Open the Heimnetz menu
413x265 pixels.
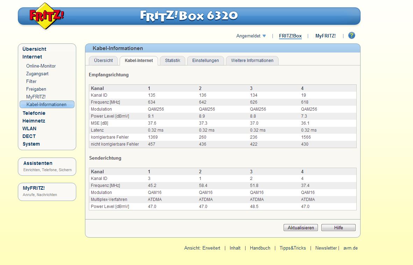tap(34, 121)
